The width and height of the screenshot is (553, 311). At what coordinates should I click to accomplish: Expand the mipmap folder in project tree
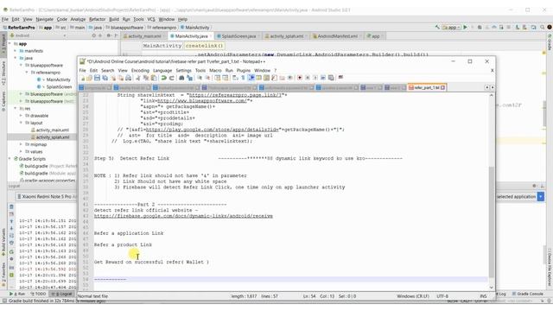21,144
